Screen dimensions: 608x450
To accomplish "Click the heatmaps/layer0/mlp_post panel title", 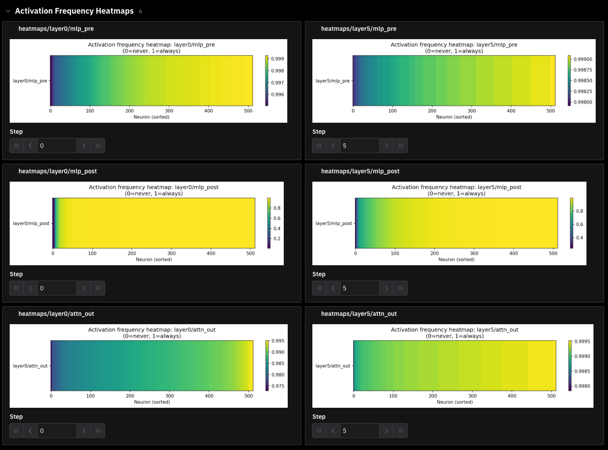I will tap(58, 171).
